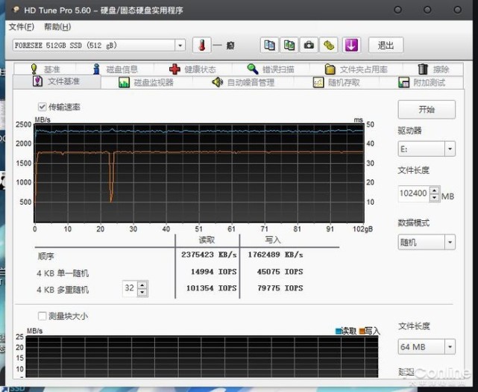Click the 读取 column header
This screenshot has width=478, height=392.
pos(207,240)
